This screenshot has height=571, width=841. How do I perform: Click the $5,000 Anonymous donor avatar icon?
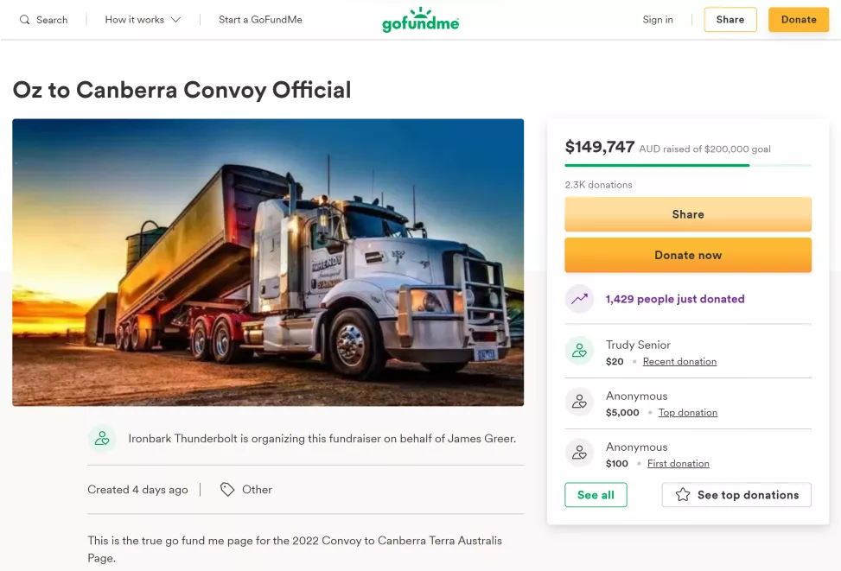pyautogui.click(x=579, y=402)
